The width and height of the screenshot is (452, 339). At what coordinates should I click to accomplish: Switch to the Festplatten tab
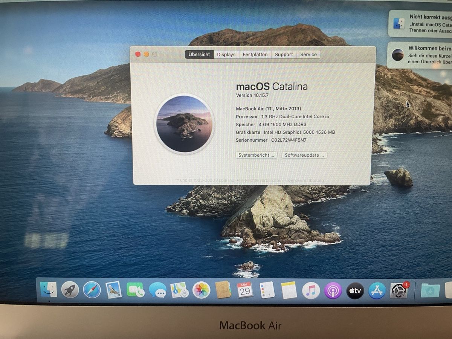(x=255, y=55)
